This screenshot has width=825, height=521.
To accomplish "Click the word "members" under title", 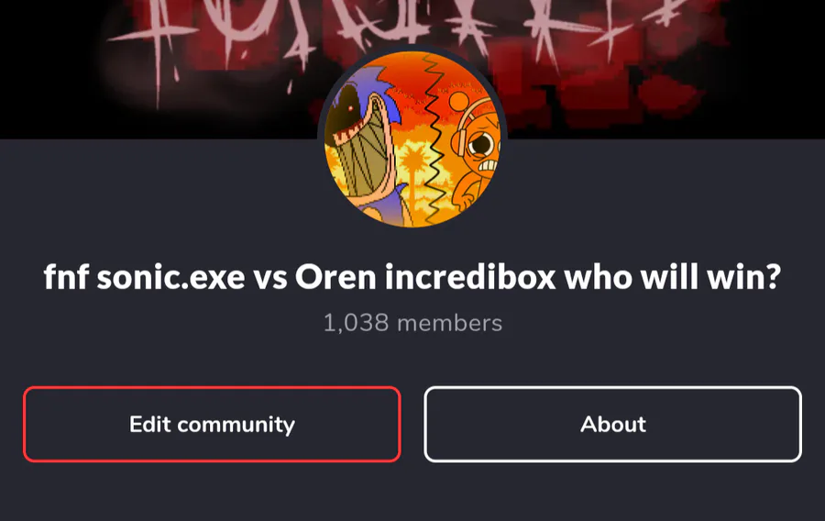I will pyautogui.click(x=450, y=323).
